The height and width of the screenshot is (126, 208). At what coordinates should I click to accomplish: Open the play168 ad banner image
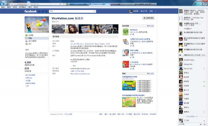129,85
